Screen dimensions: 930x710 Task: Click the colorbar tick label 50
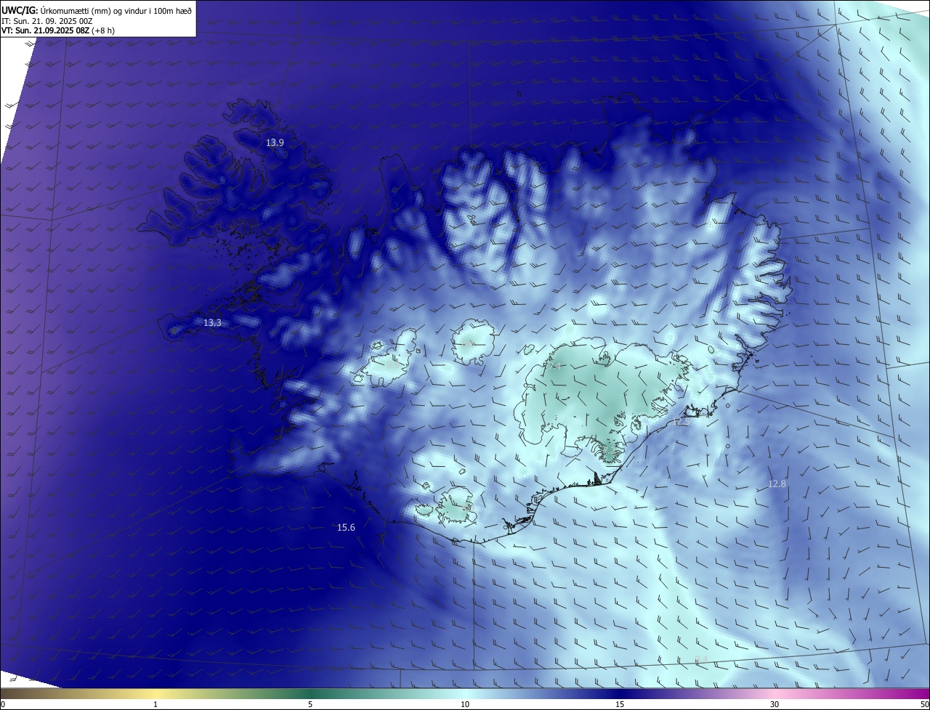click(925, 704)
